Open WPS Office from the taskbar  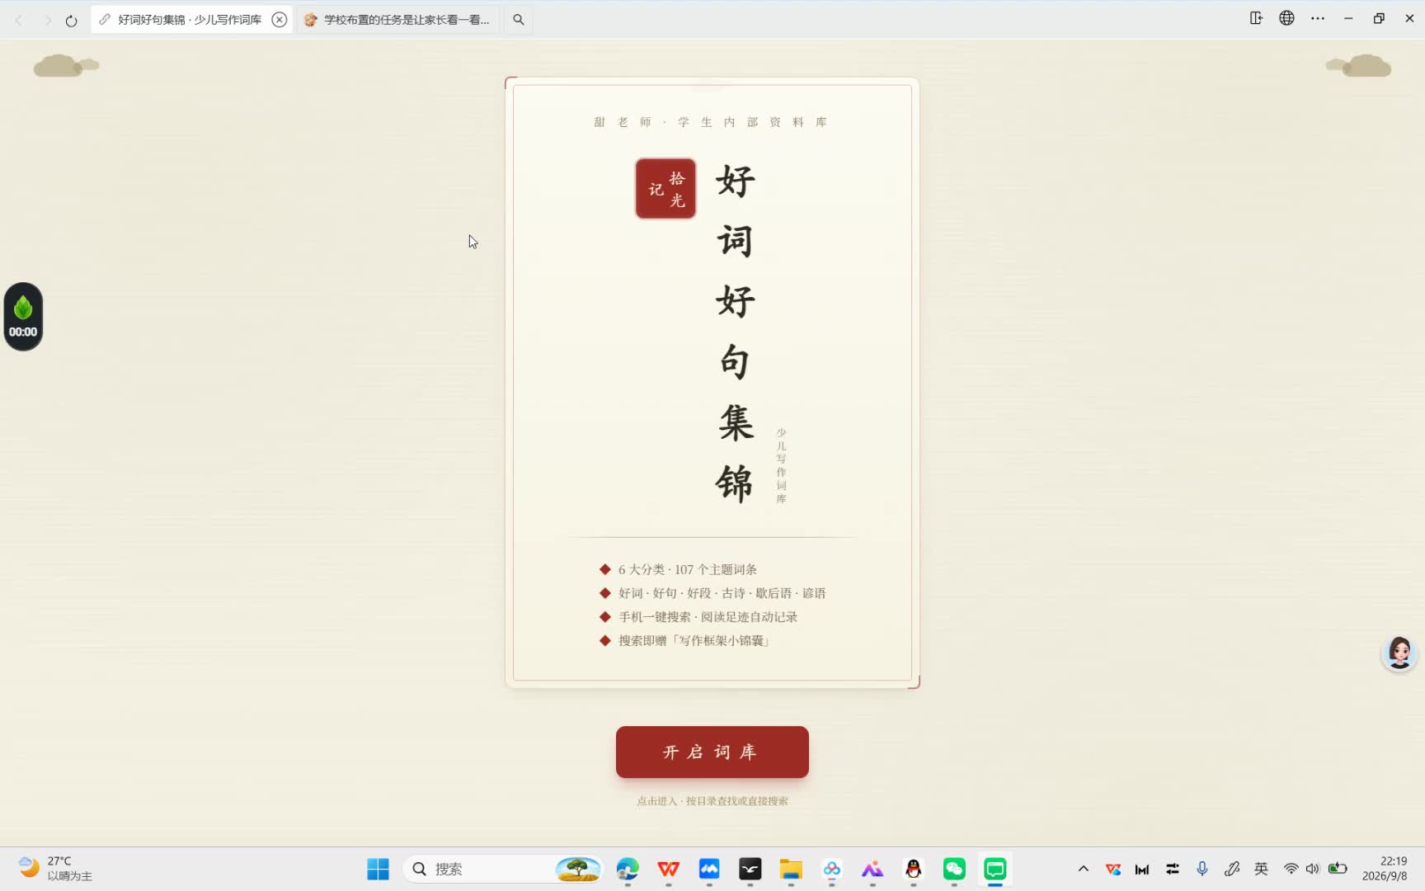coord(669,869)
